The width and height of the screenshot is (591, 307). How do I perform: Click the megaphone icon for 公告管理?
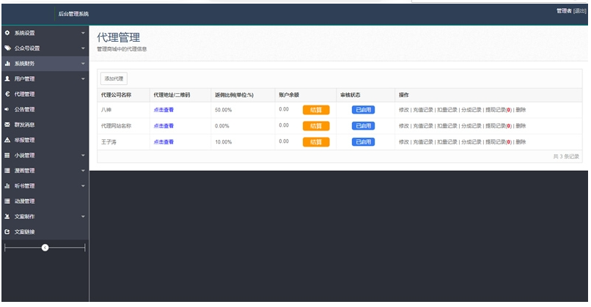click(x=7, y=110)
